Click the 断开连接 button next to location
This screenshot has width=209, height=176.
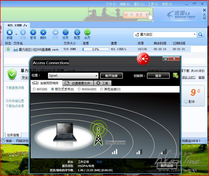[x=111, y=76]
